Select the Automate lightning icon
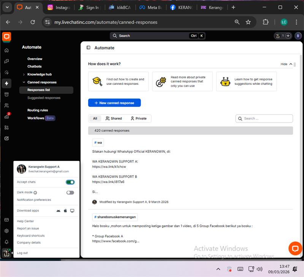 6,83
